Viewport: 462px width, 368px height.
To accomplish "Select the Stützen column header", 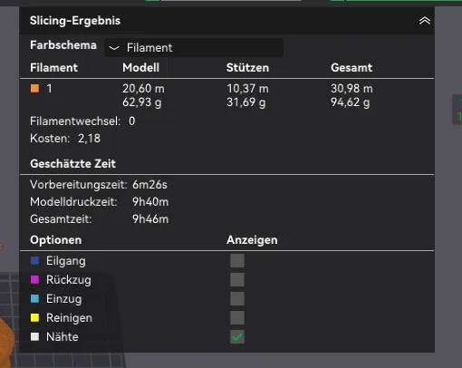I will tap(247, 68).
